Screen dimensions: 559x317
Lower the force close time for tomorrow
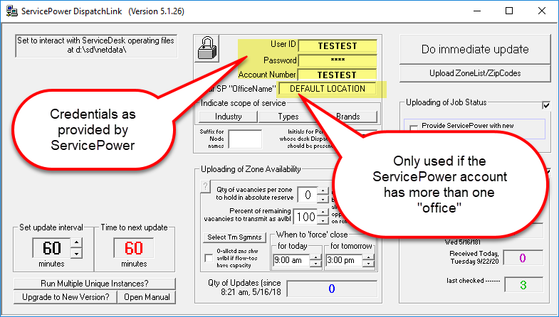click(369, 264)
